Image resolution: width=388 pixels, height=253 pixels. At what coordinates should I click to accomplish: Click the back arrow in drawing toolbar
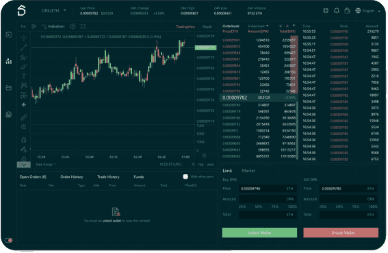24,105
